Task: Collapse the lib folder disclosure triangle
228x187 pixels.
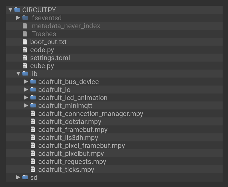Action: (x=19, y=74)
